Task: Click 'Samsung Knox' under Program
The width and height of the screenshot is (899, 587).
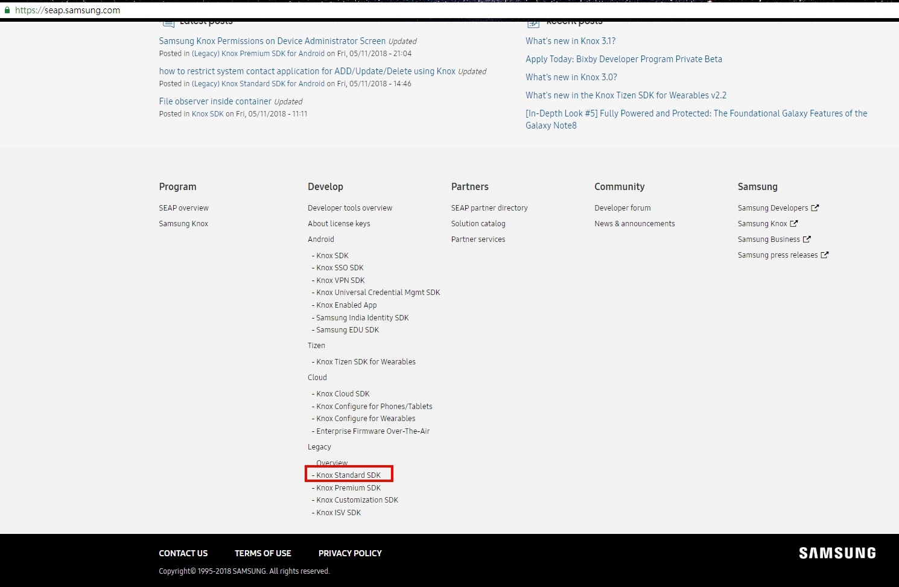Action: 183,224
